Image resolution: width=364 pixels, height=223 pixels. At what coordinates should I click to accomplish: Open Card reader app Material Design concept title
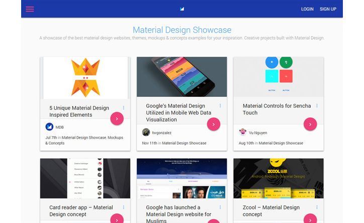click(x=81, y=211)
